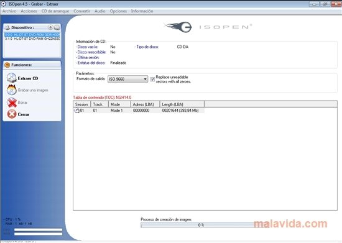The height and width of the screenshot is (243, 342).
Task: Click the Cerrar red circle icon
Action: [x=12, y=114]
